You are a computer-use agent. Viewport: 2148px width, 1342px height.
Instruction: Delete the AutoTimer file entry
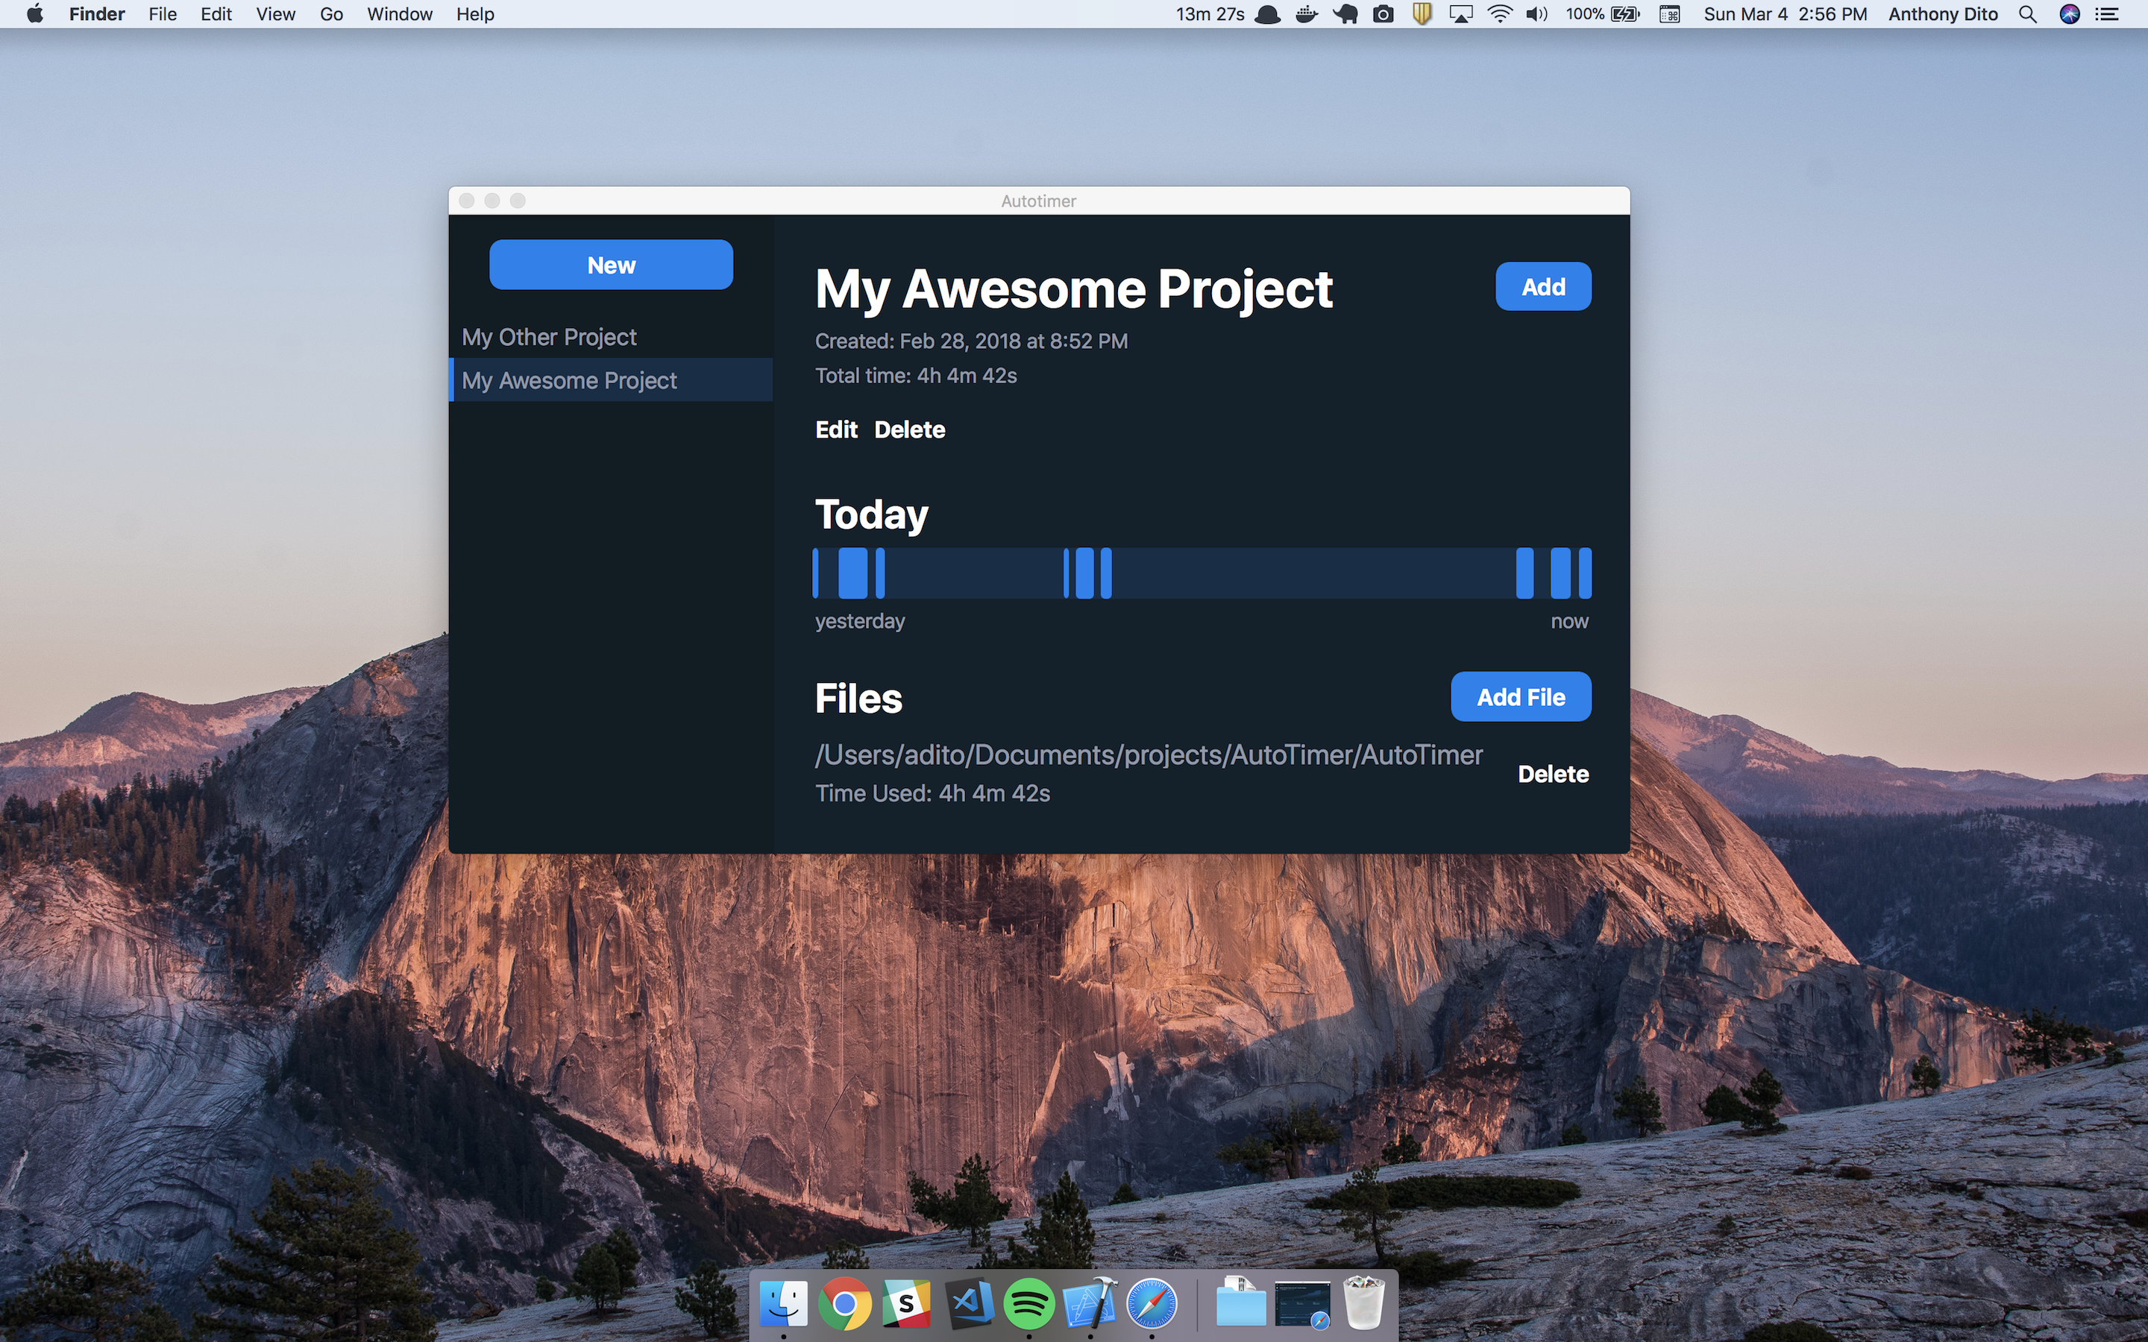(x=1552, y=773)
